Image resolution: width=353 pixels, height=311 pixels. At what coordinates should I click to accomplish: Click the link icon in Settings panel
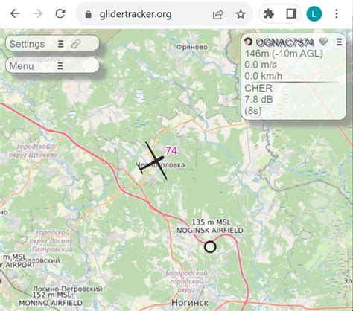[76, 44]
